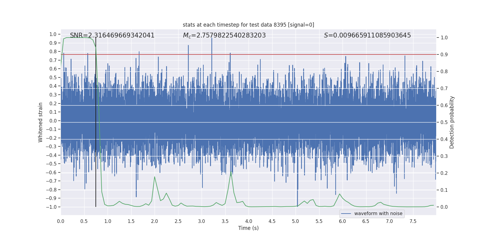
Task: Click the 'Whitened strain' axis label
Action: tap(40, 122)
